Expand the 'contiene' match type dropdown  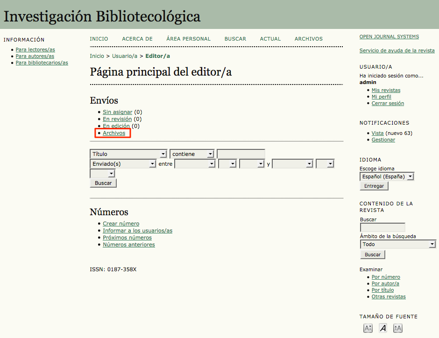point(192,154)
